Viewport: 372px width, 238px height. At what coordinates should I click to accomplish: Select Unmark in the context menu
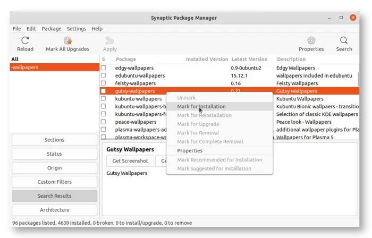219,98
